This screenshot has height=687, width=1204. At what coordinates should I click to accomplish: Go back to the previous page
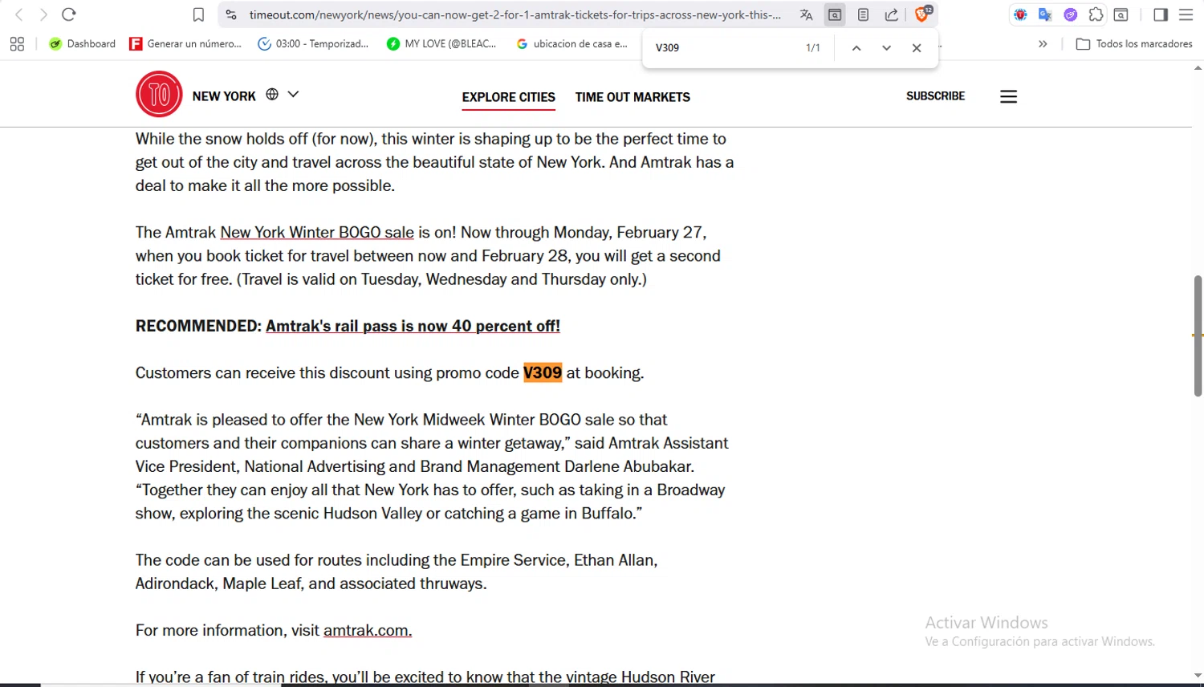[x=19, y=14]
